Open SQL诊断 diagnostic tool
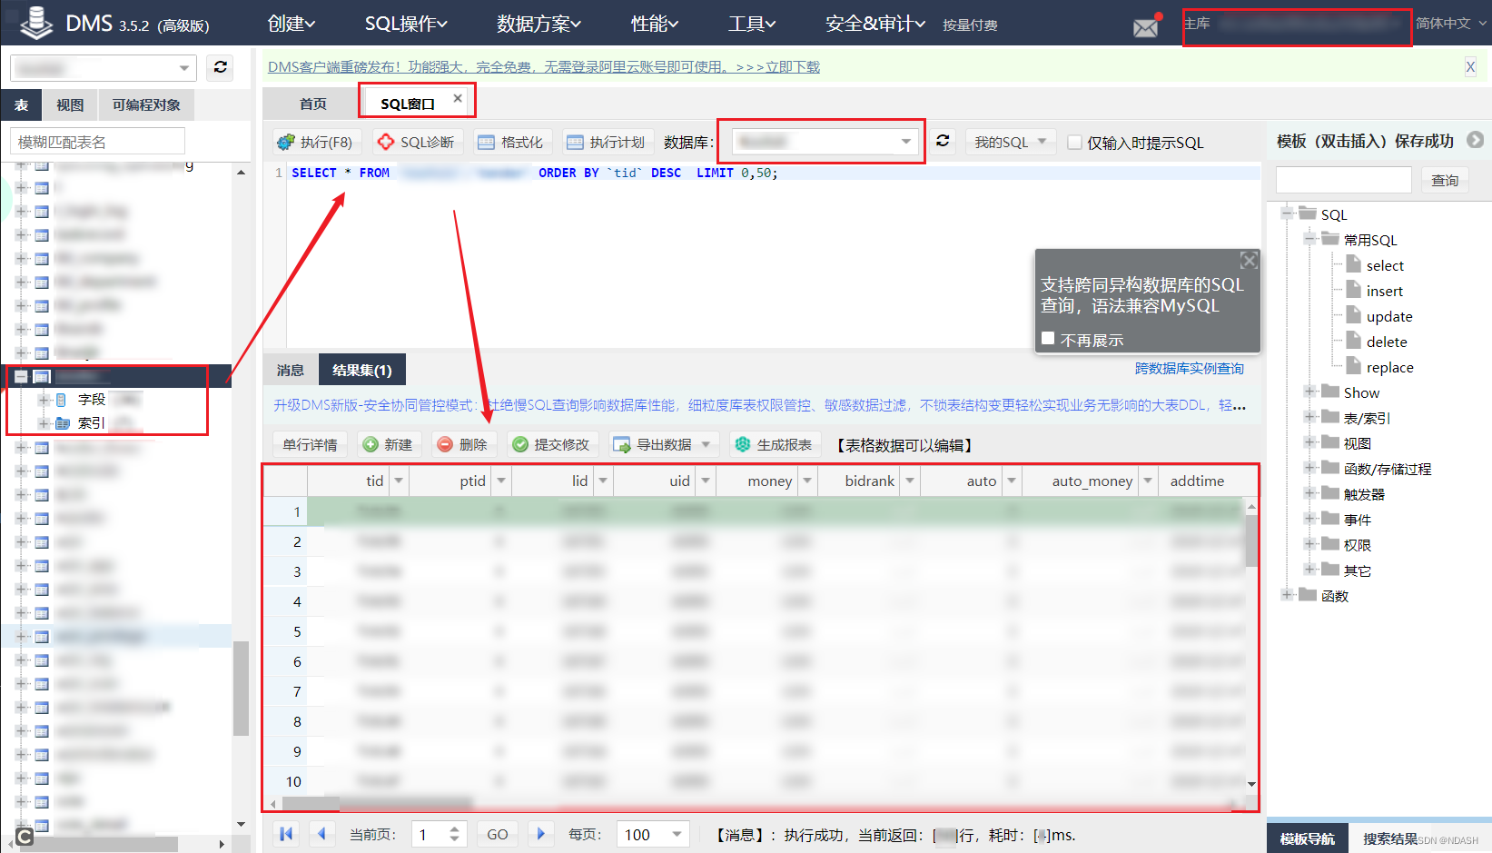Viewport: 1492px width, 853px height. [x=416, y=142]
